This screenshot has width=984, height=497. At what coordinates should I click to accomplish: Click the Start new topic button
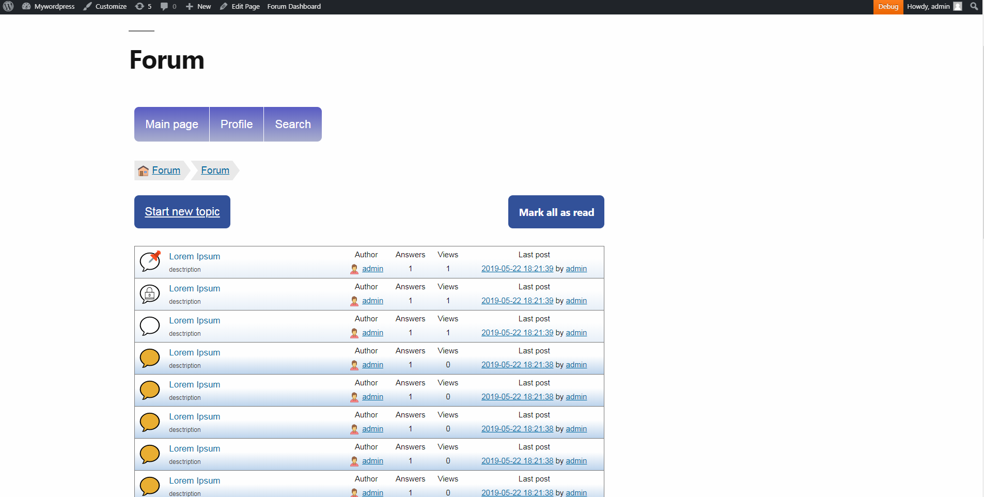182,212
